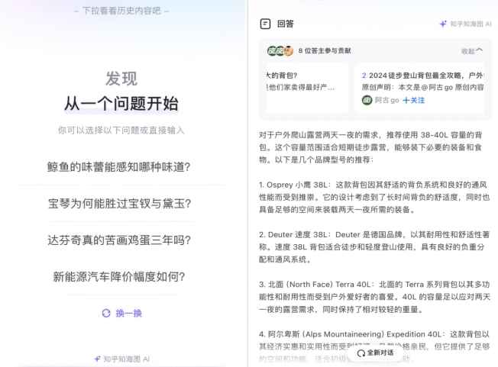Select question 达芬奇真的苦画鸡蛋三年吗
The width and height of the screenshot is (498, 367).
119,240
